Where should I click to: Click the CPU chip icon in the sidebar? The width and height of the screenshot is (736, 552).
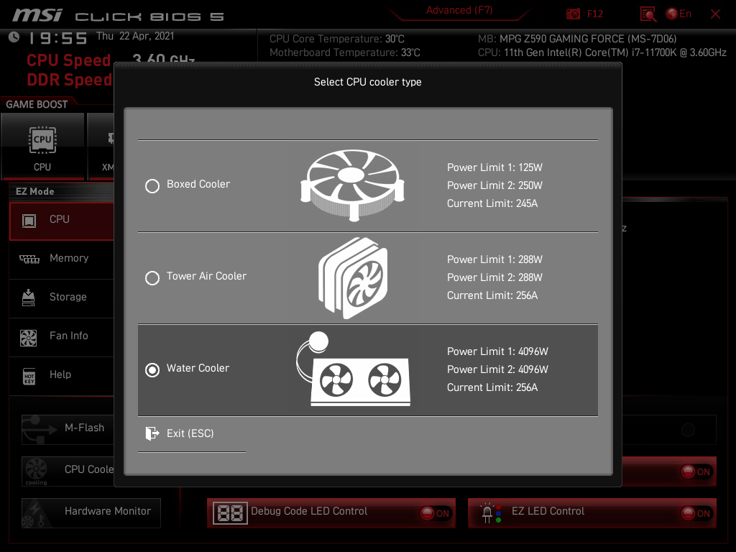click(29, 221)
